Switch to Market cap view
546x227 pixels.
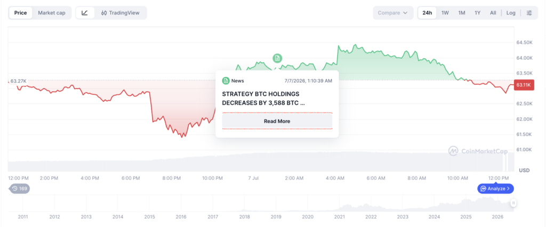(52, 13)
